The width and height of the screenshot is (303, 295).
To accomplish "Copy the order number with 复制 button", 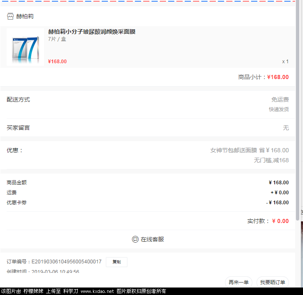I will pyautogui.click(x=117, y=262).
